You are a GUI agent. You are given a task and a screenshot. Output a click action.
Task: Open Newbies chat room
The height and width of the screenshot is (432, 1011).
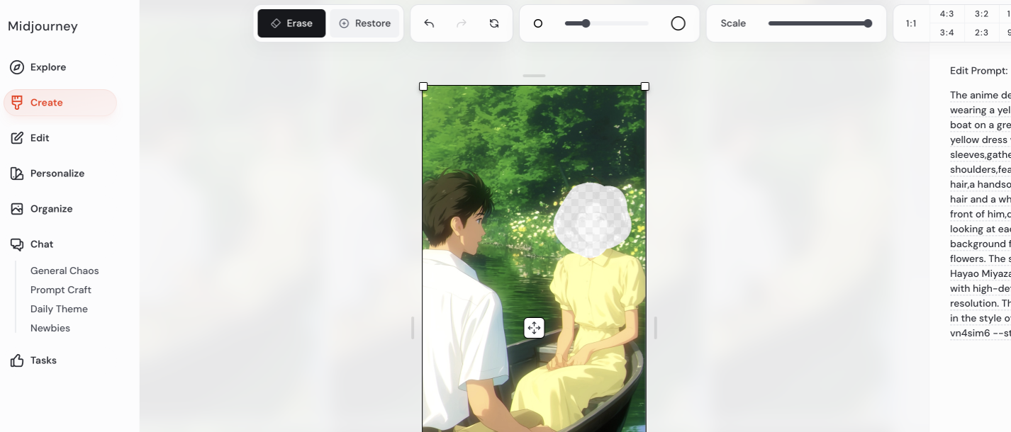tap(50, 328)
